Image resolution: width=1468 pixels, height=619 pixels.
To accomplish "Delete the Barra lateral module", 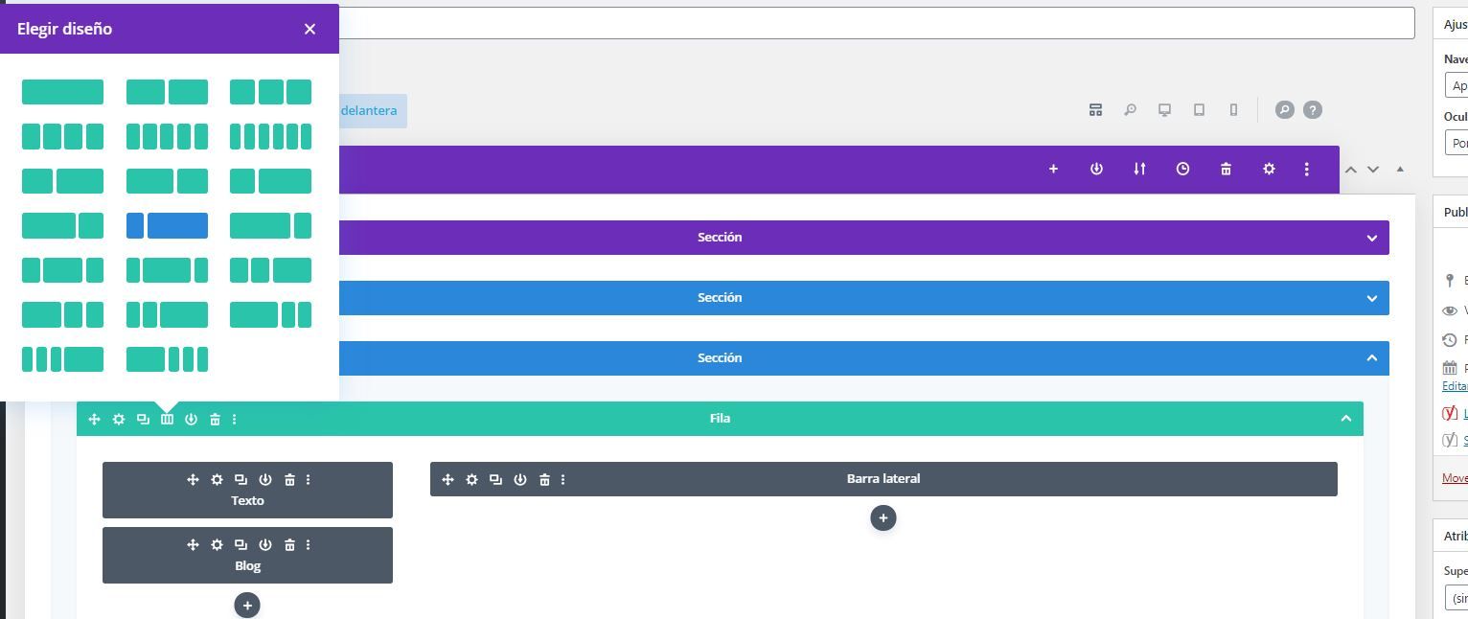I will (544, 479).
